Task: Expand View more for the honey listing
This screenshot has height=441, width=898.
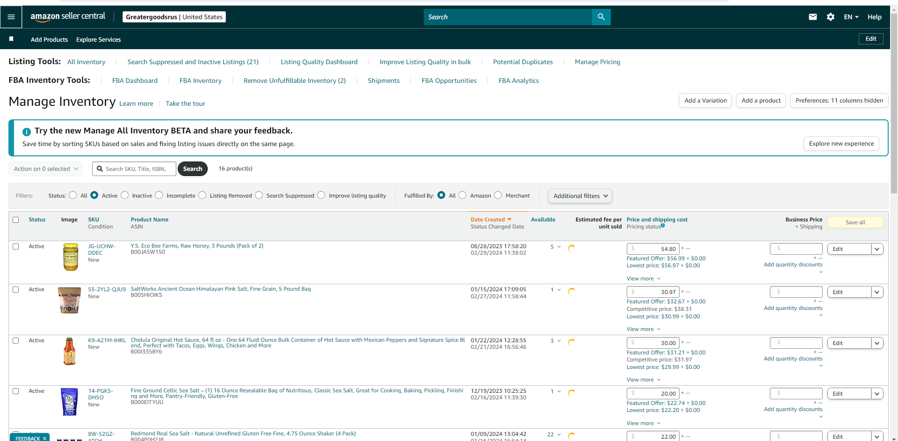Action: [644, 279]
